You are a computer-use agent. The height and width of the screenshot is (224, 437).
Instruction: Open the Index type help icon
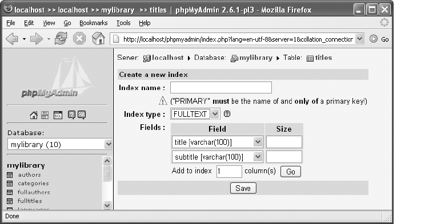tap(227, 113)
